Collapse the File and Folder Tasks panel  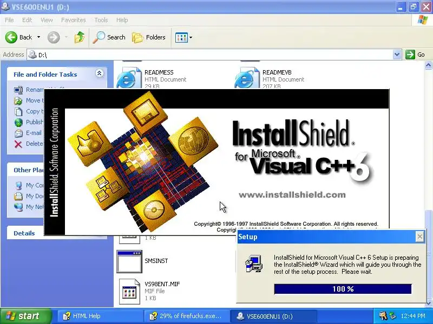[x=99, y=73]
